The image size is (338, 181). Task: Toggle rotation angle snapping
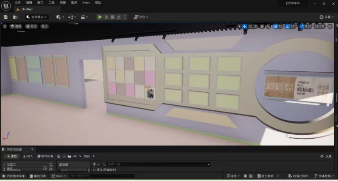(x=286, y=27)
